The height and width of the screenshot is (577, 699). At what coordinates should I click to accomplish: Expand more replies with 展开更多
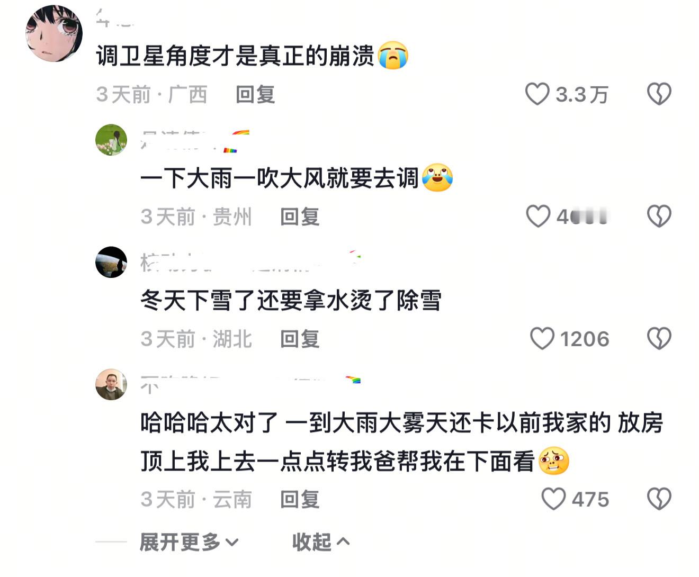pyautogui.click(x=189, y=542)
